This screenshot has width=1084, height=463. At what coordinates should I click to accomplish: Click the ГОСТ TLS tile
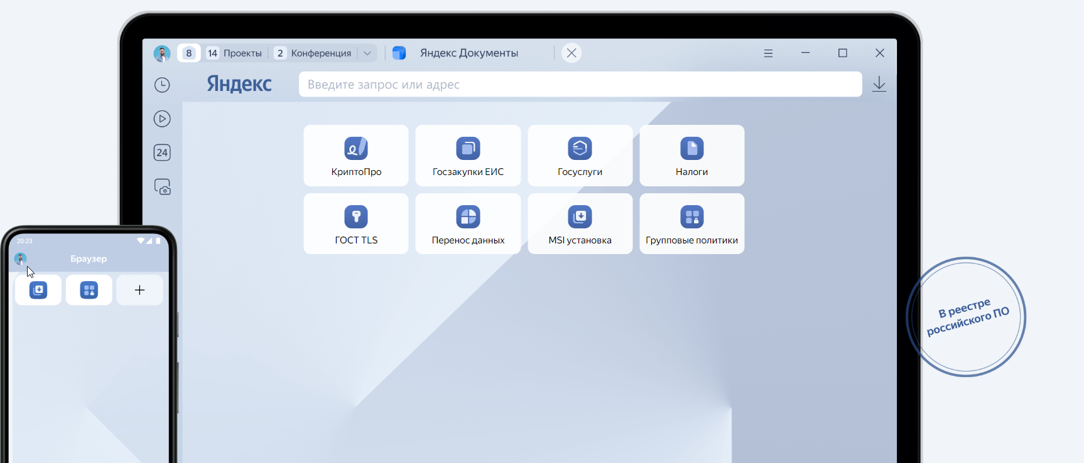(356, 224)
